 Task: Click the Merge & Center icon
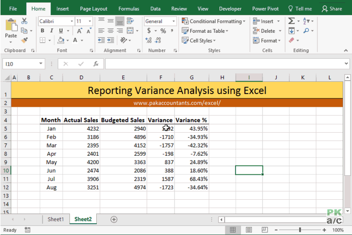(x=130, y=30)
